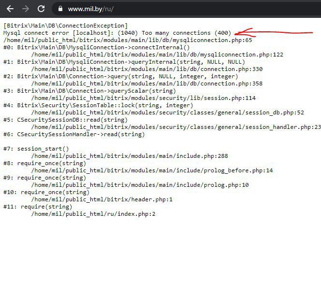Screen dimensions: 321x294
Task: Click the bitrix/header.php:1 path
Action: point(102,199)
